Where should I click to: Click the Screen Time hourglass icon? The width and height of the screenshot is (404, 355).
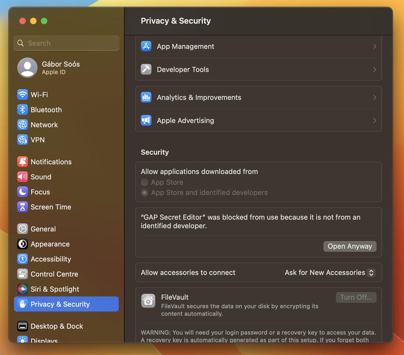[x=23, y=207]
